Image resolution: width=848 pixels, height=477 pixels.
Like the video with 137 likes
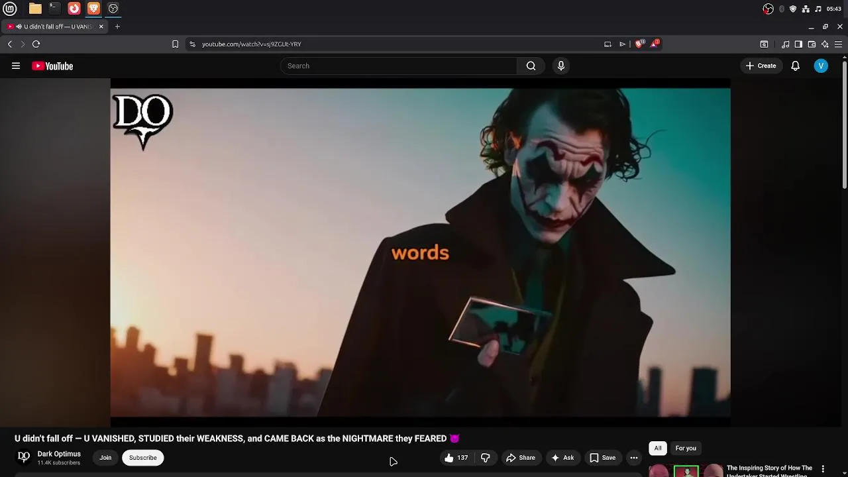coord(456,458)
